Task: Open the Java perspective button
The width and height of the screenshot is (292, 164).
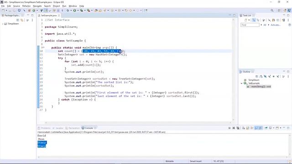Action: coord(289,10)
